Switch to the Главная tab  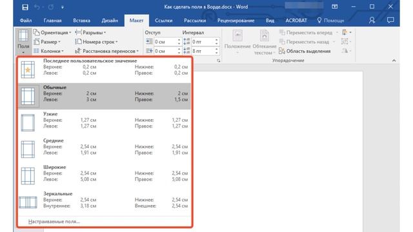click(x=52, y=21)
